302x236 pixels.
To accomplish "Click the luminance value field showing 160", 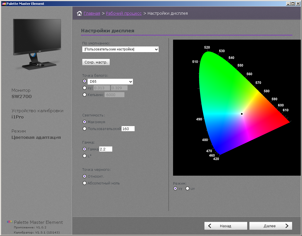I will click(x=128, y=129).
